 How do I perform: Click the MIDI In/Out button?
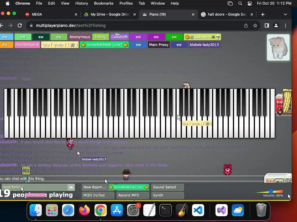coord(98,195)
